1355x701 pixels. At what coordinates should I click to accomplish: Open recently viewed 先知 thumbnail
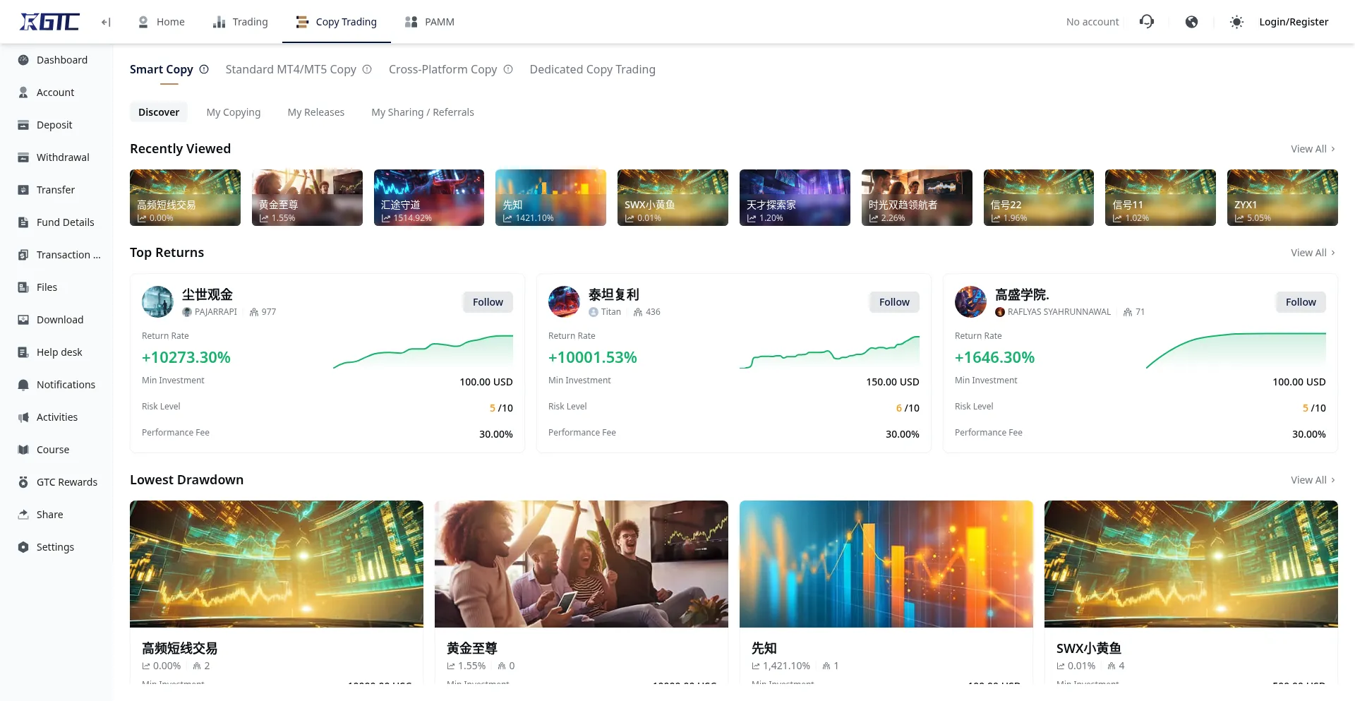tap(550, 198)
